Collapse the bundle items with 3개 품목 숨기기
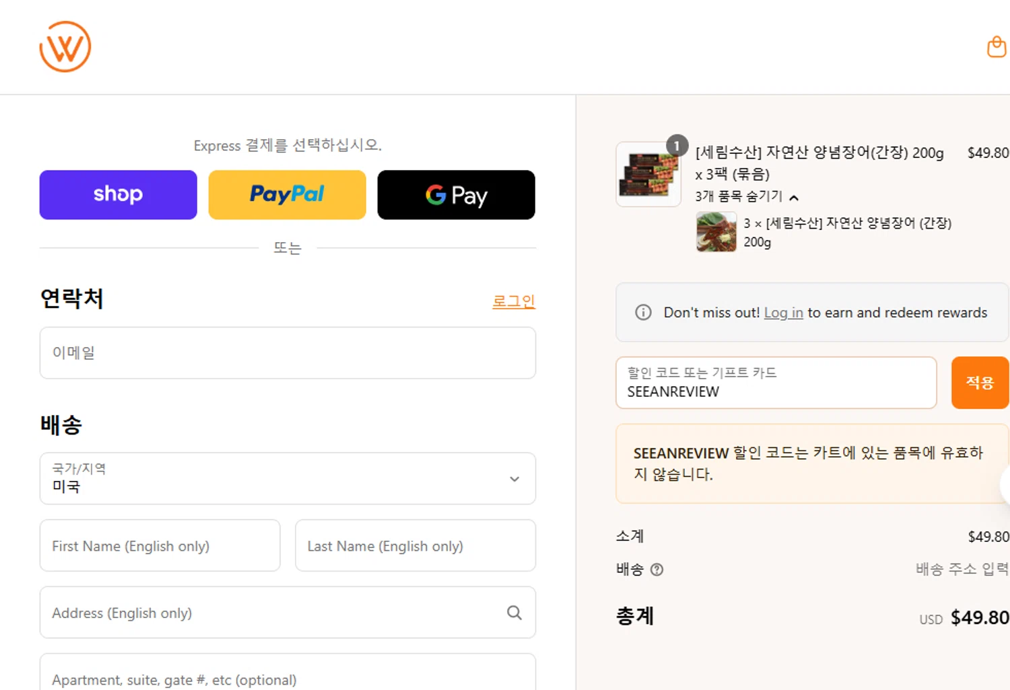 pyautogui.click(x=747, y=196)
